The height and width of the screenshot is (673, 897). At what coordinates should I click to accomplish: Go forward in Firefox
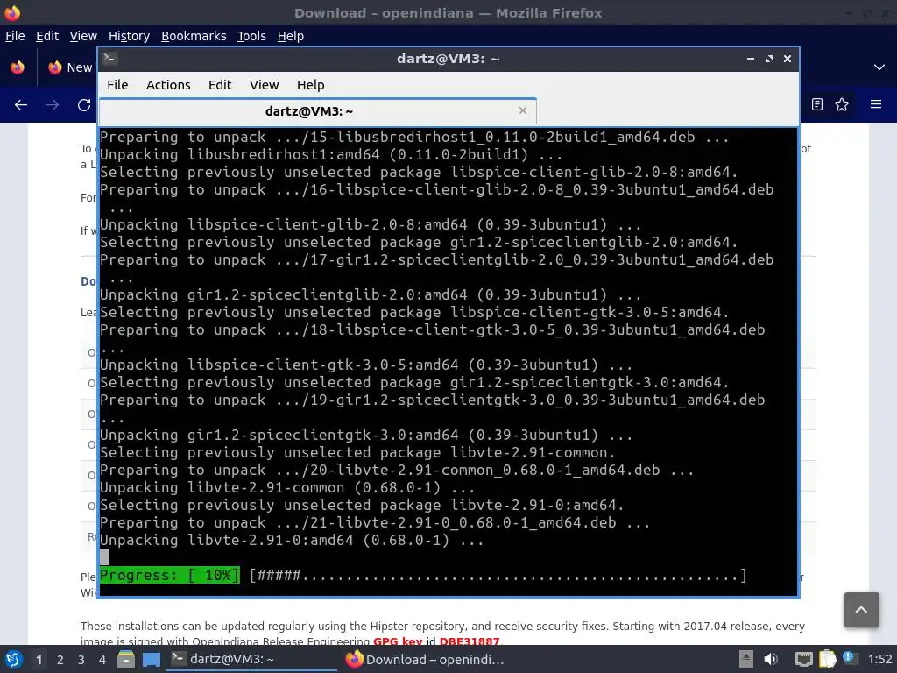click(53, 105)
